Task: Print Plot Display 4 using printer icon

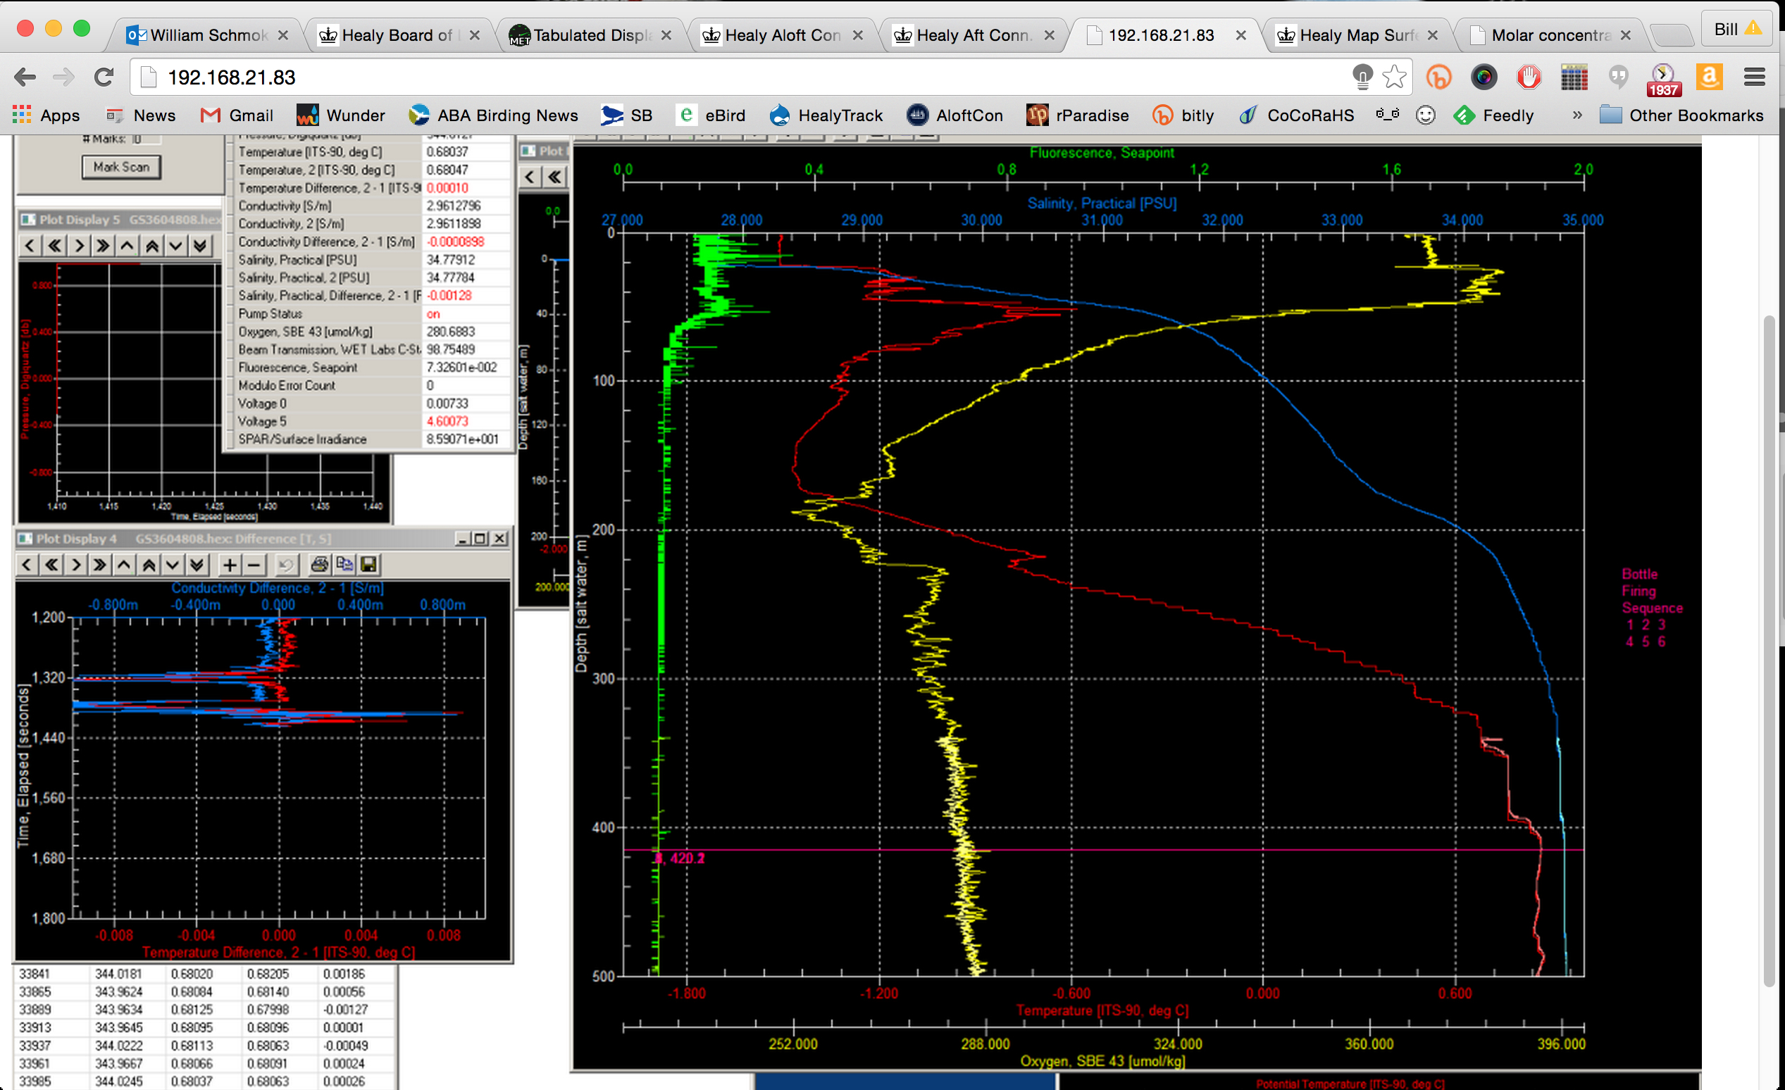Action: [320, 564]
